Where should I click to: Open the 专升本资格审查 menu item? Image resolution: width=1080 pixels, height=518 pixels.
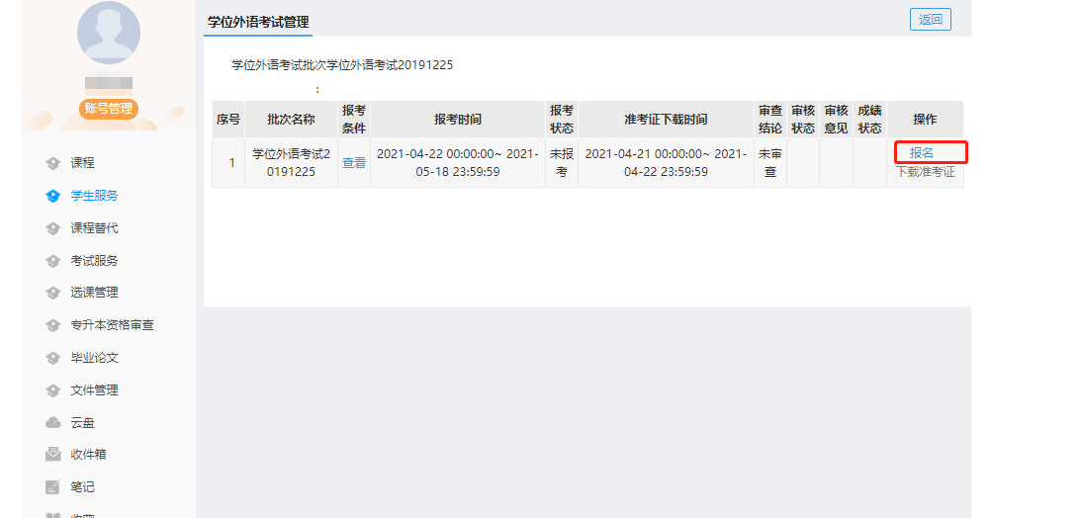coord(112,325)
